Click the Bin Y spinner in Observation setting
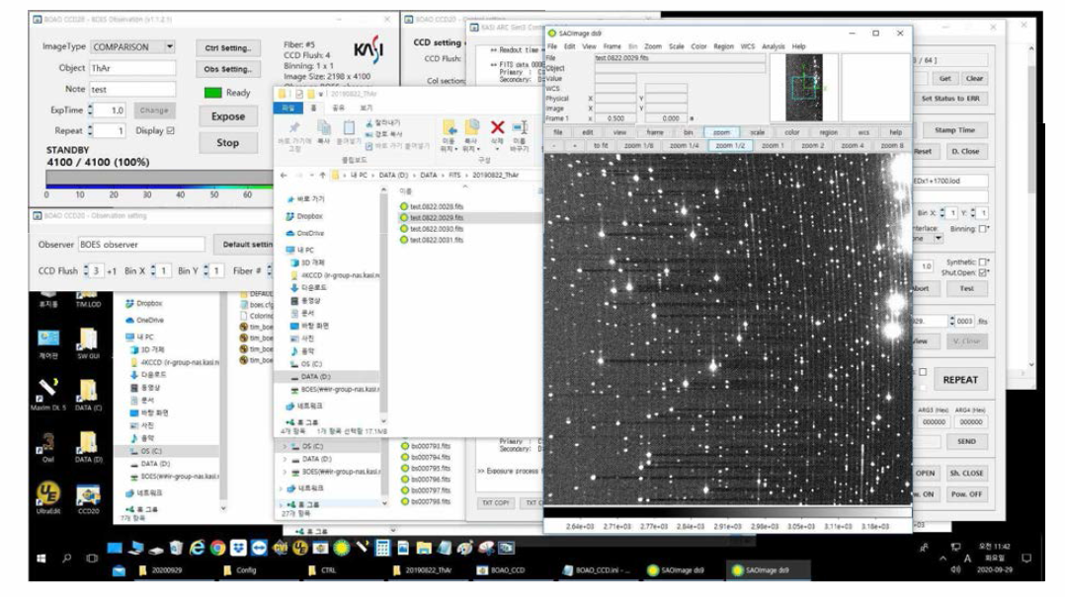The height and width of the screenshot is (597, 1065). coord(206,270)
